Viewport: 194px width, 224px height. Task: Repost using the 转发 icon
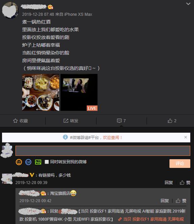point(71,121)
